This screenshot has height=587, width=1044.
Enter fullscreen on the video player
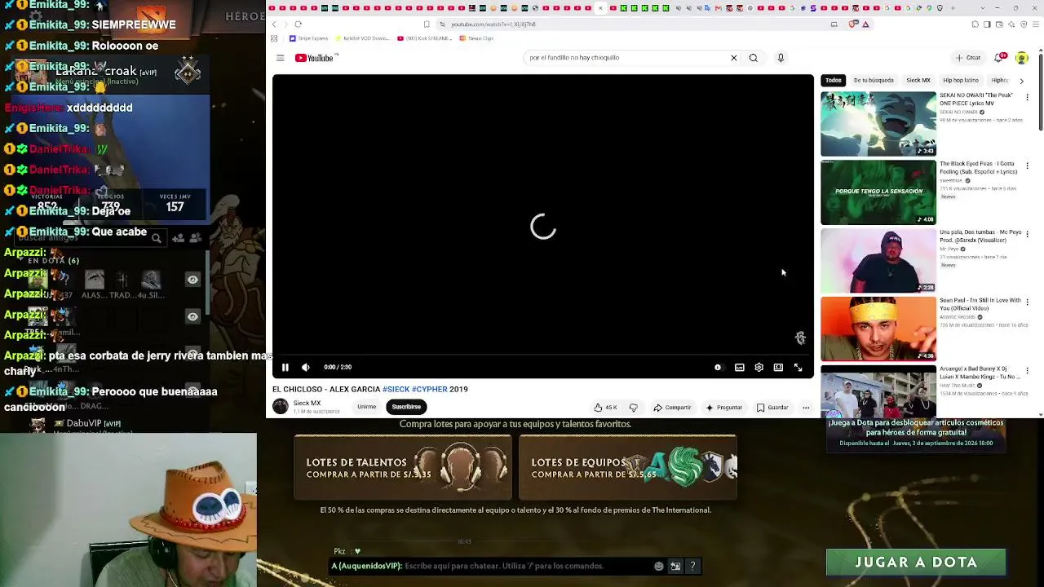click(x=798, y=368)
